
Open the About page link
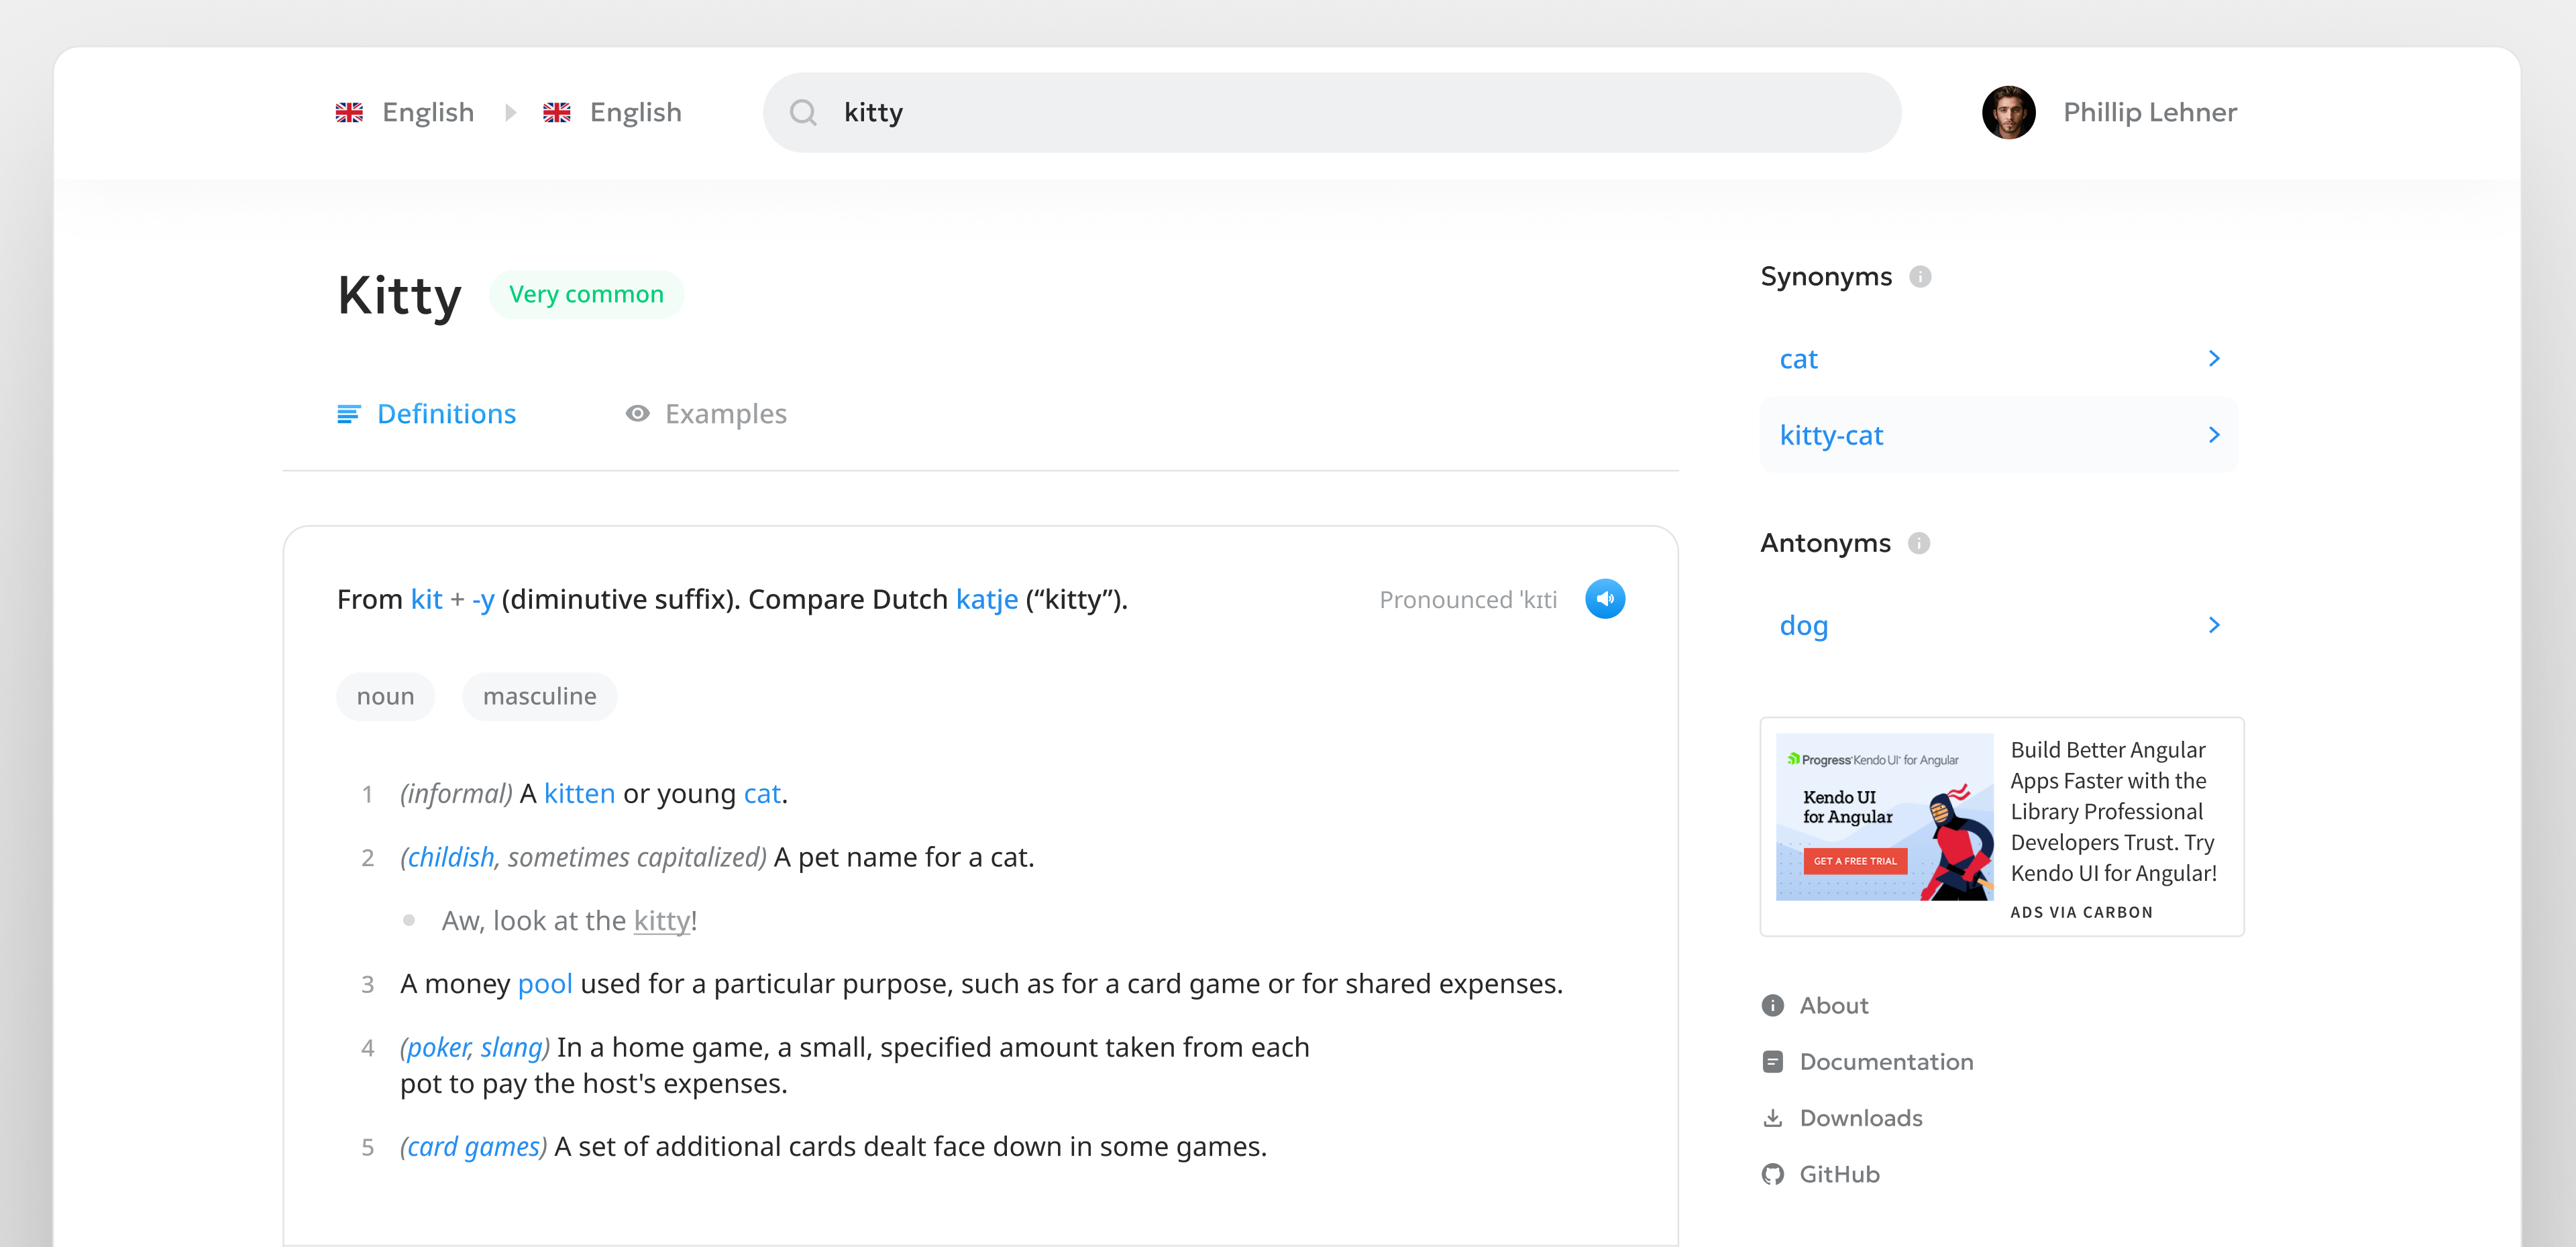1833,1005
